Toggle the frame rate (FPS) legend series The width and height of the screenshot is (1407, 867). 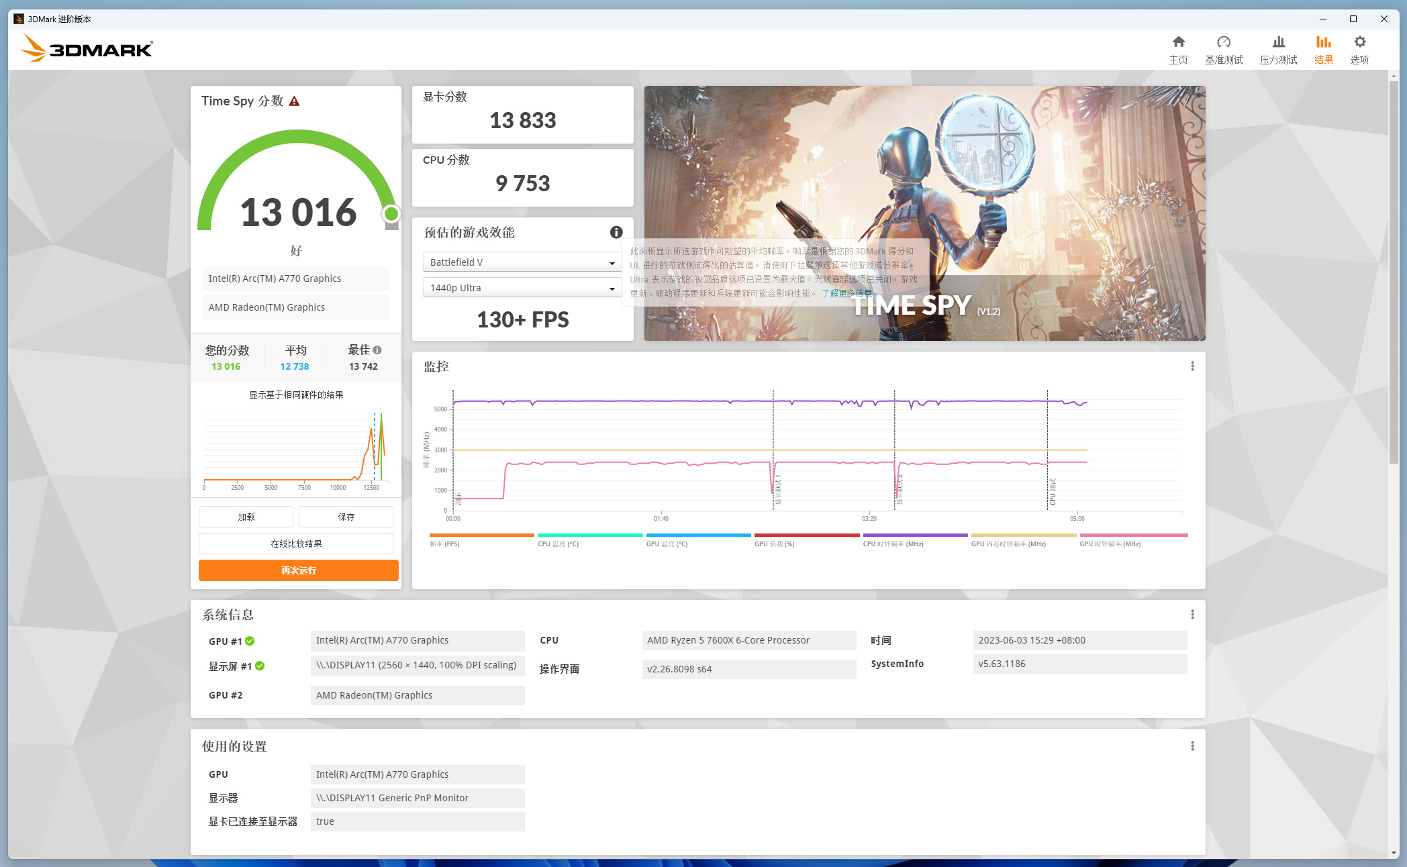click(x=444, y=544)
